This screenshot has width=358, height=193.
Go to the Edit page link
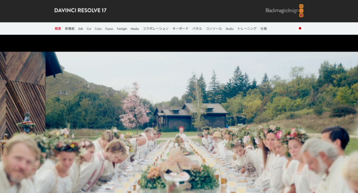point(81,29)
